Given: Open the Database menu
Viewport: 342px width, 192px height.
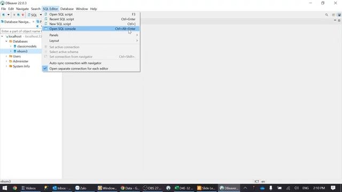Looking at the screenshot, I should click(67, 9).
